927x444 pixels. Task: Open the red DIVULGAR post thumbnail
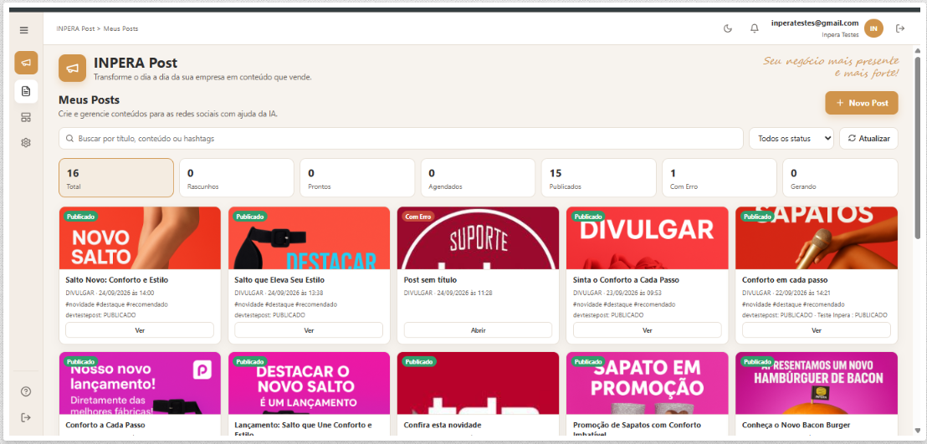coord(648,238)
